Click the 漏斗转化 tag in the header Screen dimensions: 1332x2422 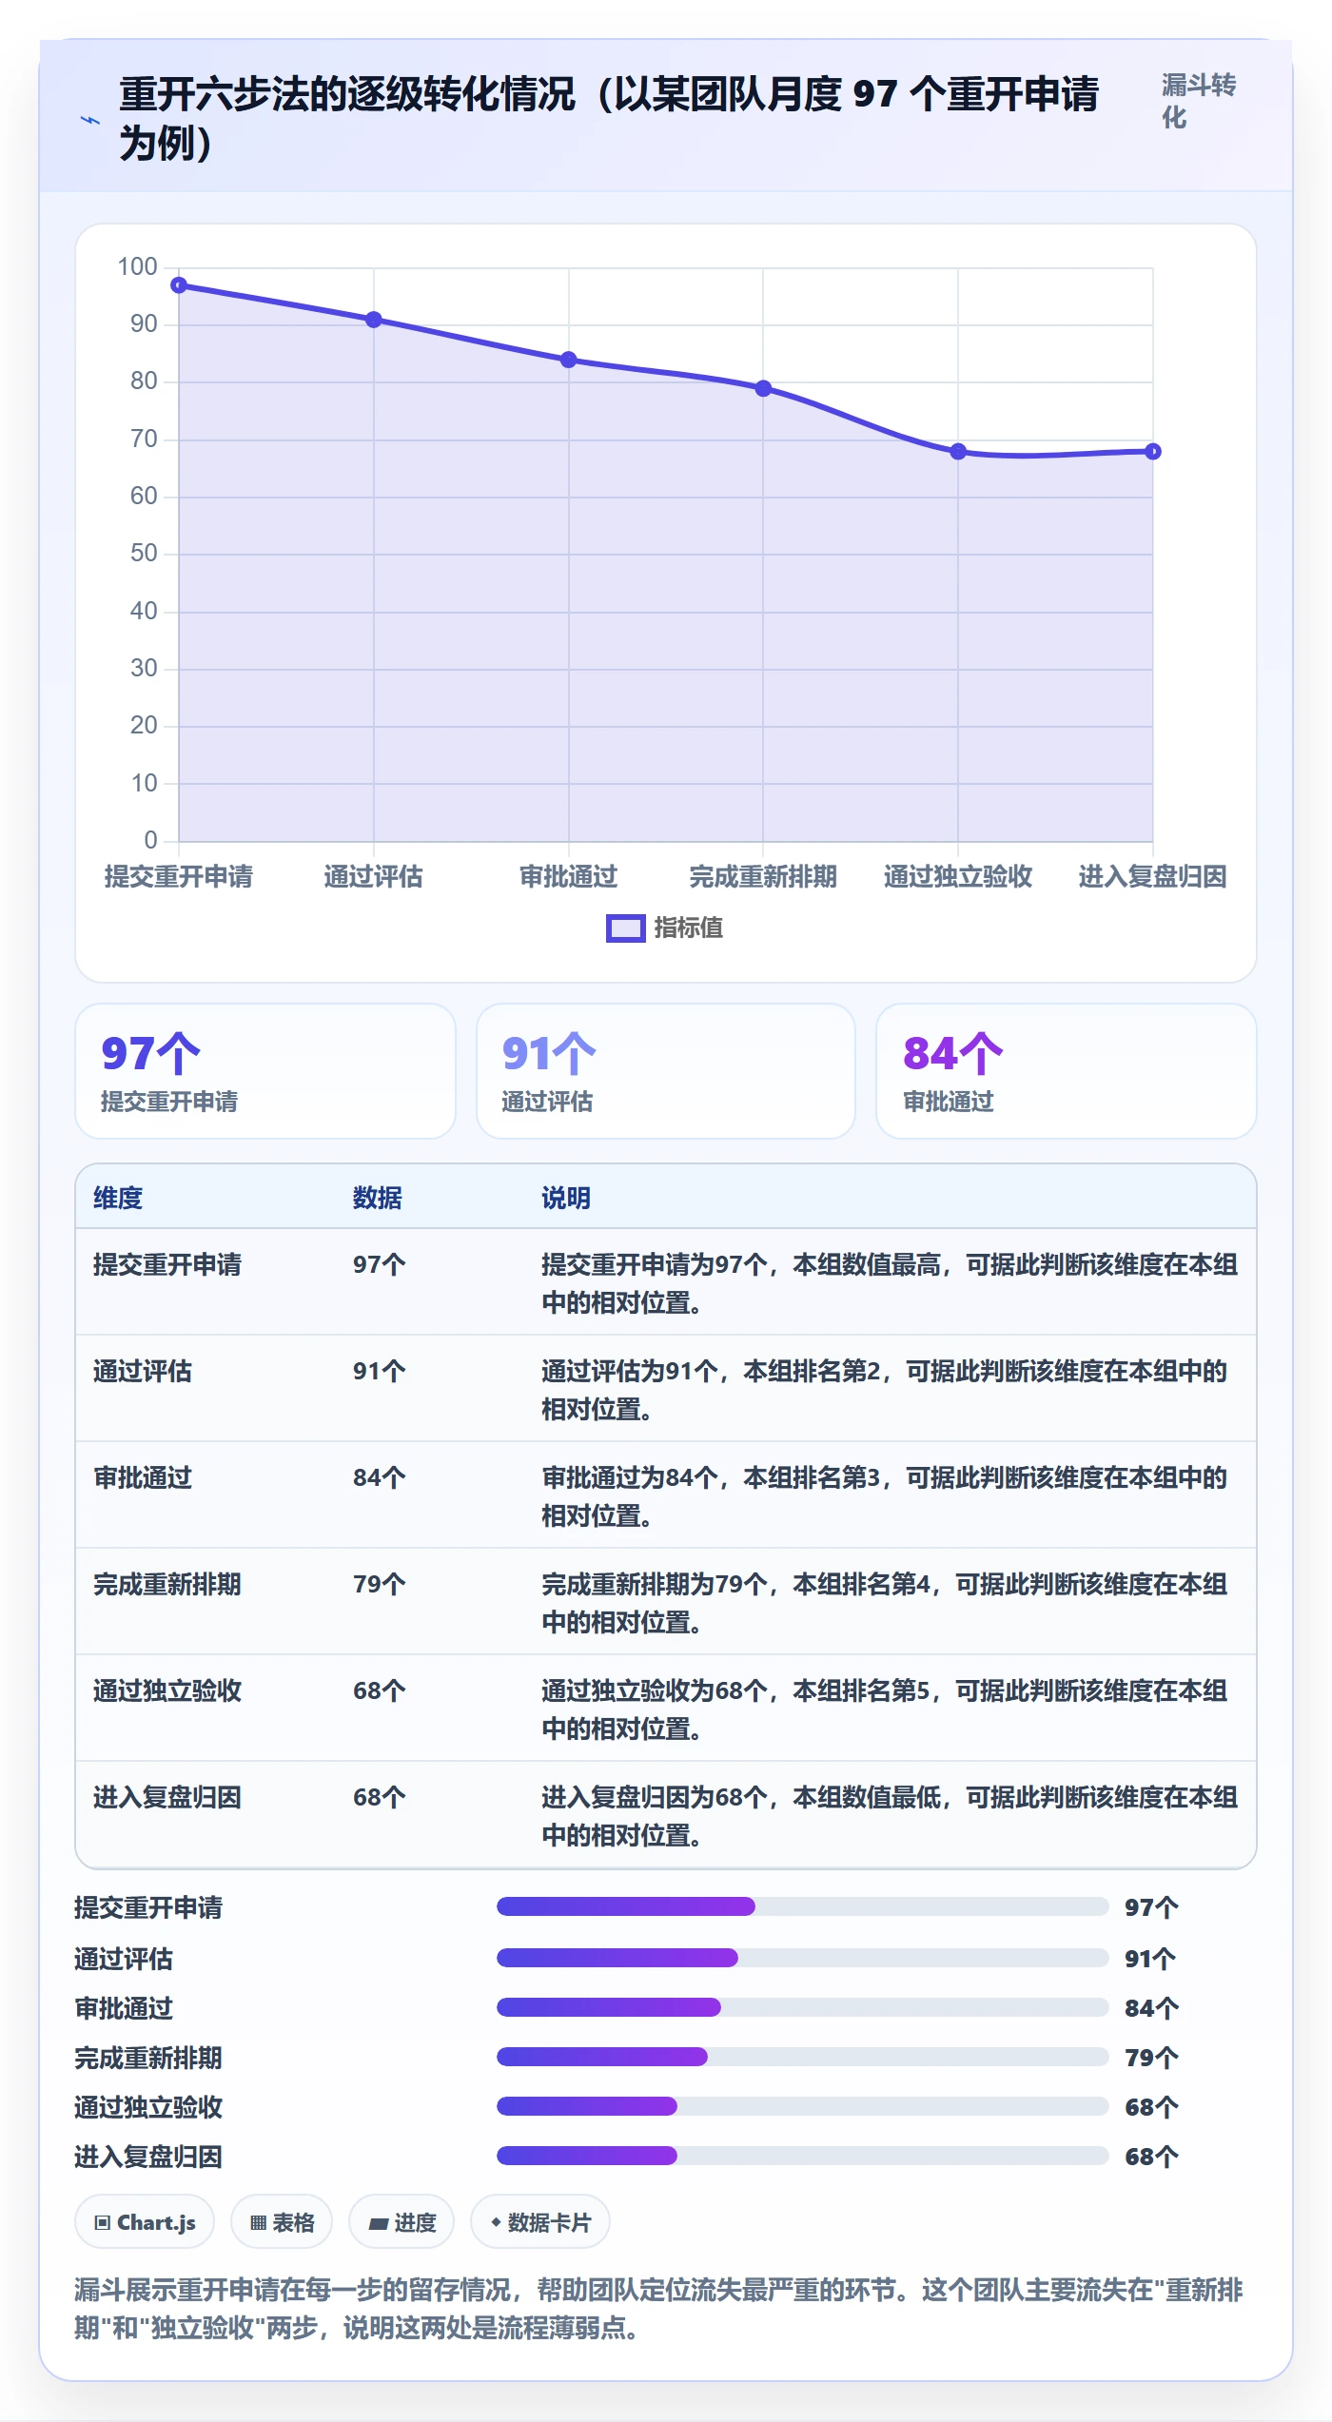[1199, 101]
